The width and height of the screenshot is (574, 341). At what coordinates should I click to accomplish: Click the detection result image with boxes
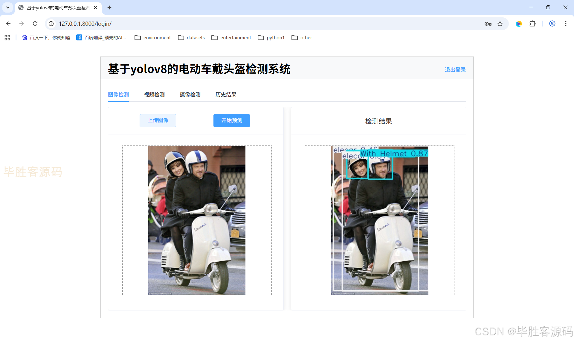tap(380, 220)
